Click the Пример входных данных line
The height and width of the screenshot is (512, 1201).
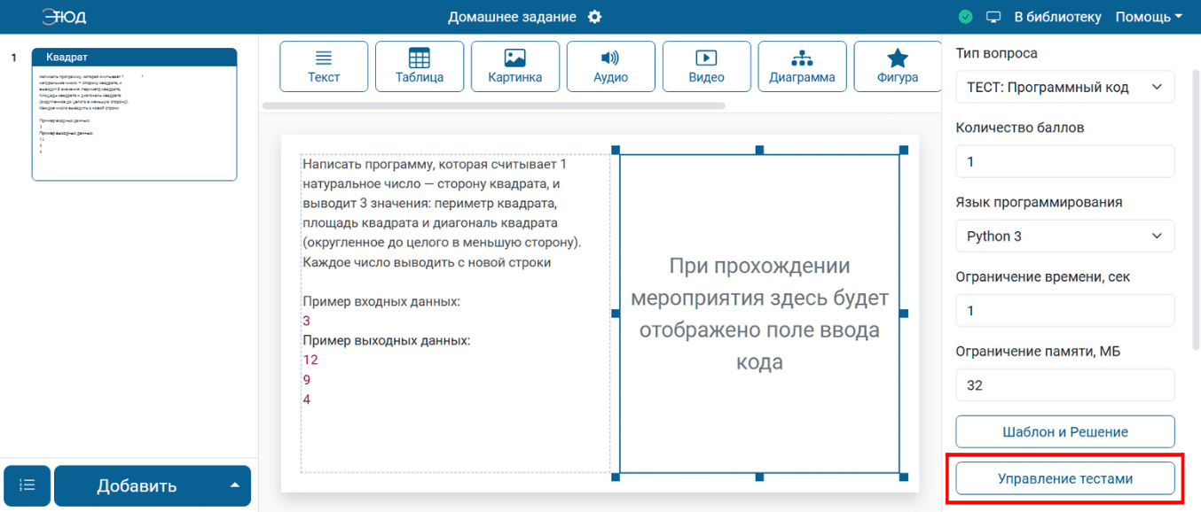tap(381, 301)
